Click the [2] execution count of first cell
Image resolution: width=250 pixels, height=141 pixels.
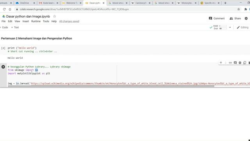point(3,48)
